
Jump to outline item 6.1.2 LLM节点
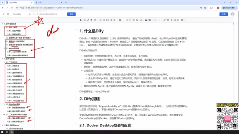tap(13, 69)
